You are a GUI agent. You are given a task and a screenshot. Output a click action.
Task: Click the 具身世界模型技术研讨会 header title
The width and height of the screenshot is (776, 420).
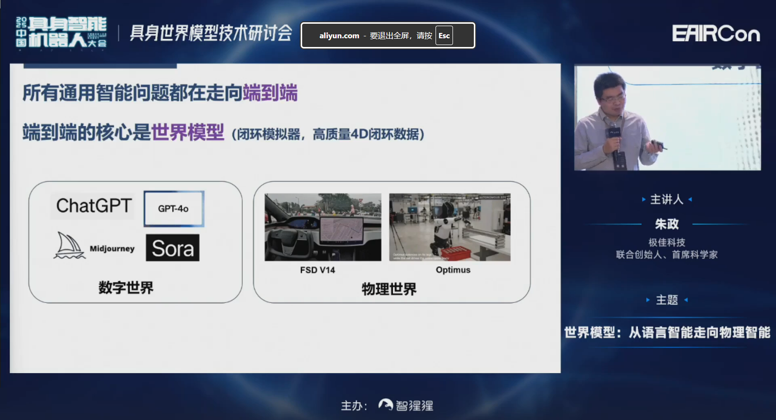click(x=211, y=33)
